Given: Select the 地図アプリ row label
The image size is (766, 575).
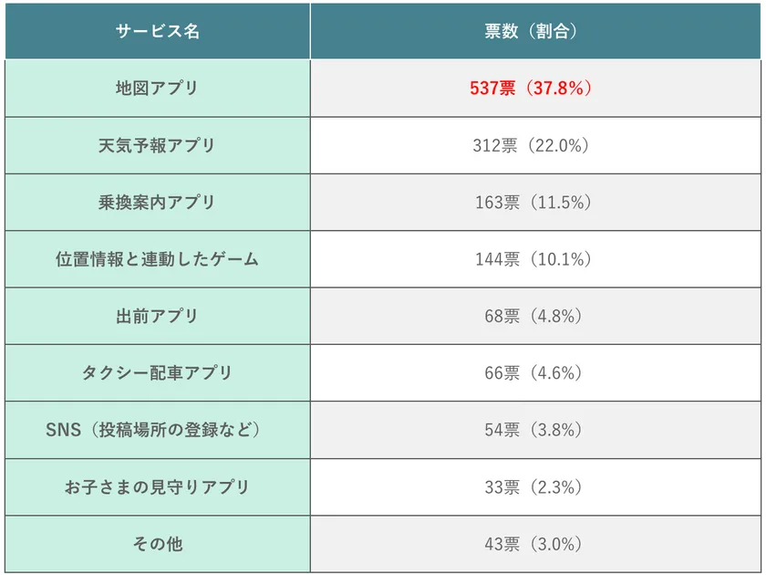Looking at the screenshot, I should click(157, 89).
